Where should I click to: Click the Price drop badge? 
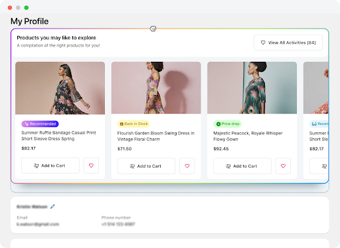pos(227,124)
